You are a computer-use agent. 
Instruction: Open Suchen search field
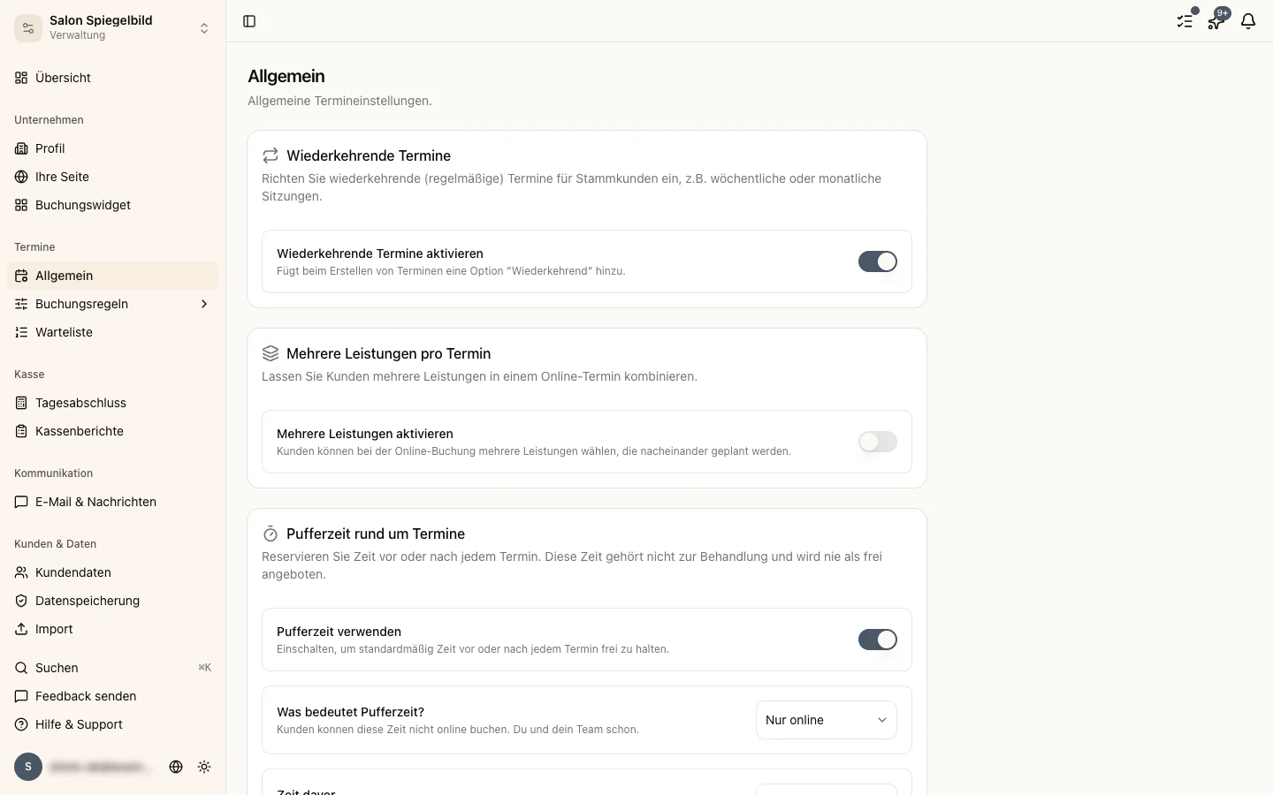click(112, 668)
